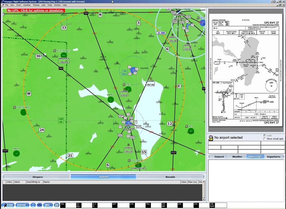Click the FLD Fond du Lac airport symbol
This screenshot has height=209, width=286.
139,165
